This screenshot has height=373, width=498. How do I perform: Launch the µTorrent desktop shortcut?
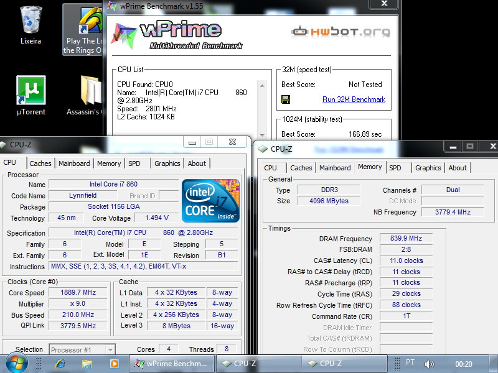tap(31, 95)
